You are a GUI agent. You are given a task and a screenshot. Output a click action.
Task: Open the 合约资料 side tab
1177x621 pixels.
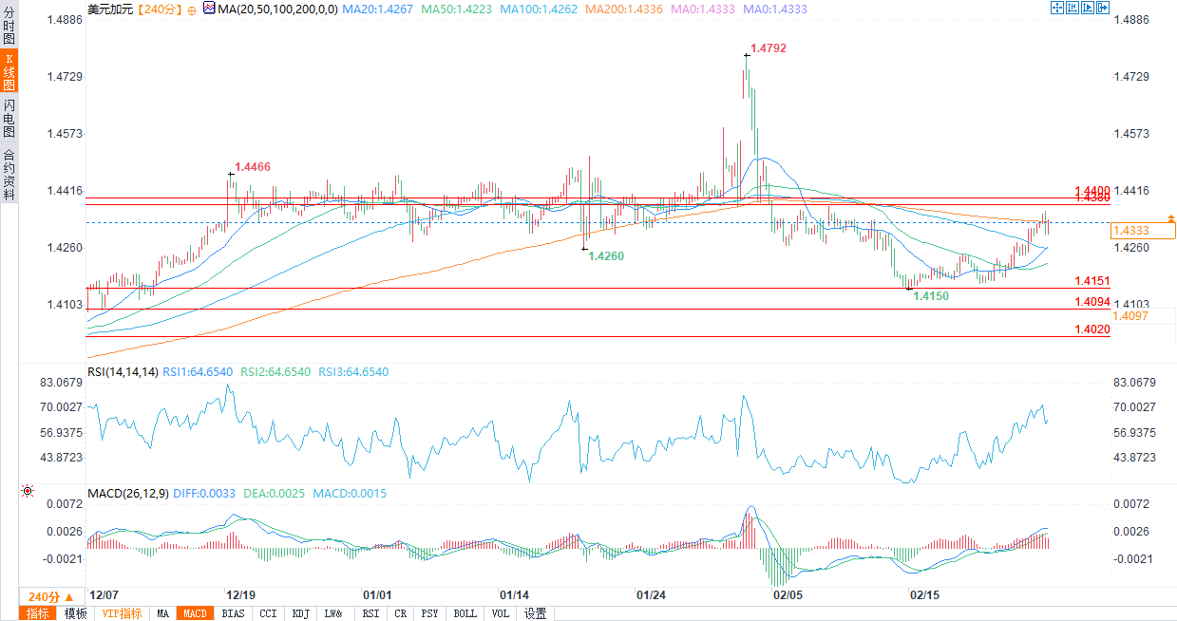point(9,175)
